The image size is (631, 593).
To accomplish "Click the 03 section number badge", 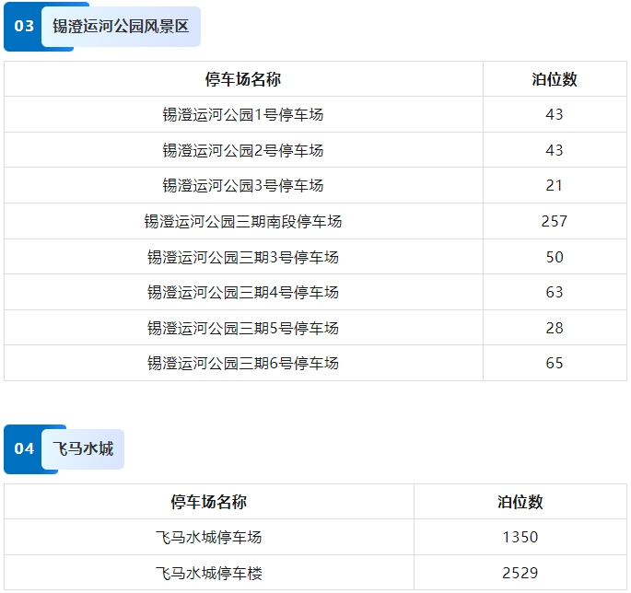I will 24,26.
